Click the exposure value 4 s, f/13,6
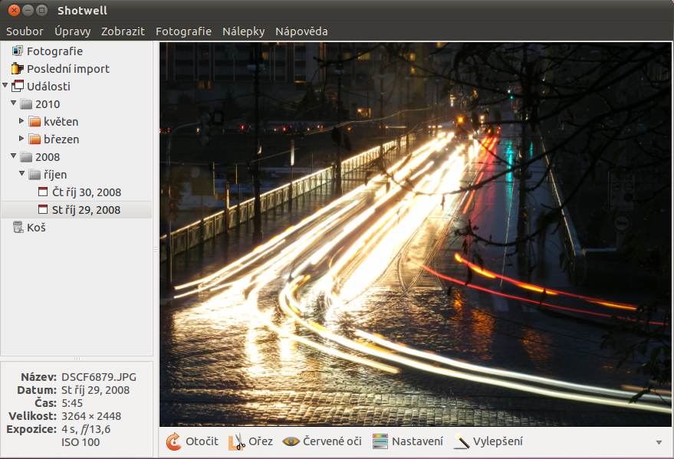 [x=86, y=429]
